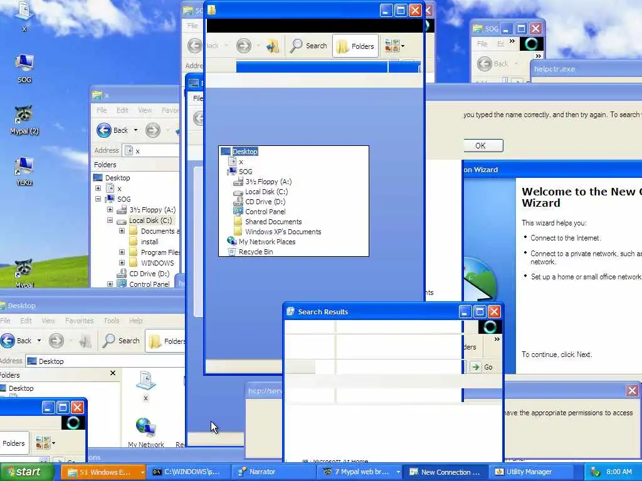Open Edit menu in the x Explorer window
This screenshot has height=481, width=642.
point(122,110)
